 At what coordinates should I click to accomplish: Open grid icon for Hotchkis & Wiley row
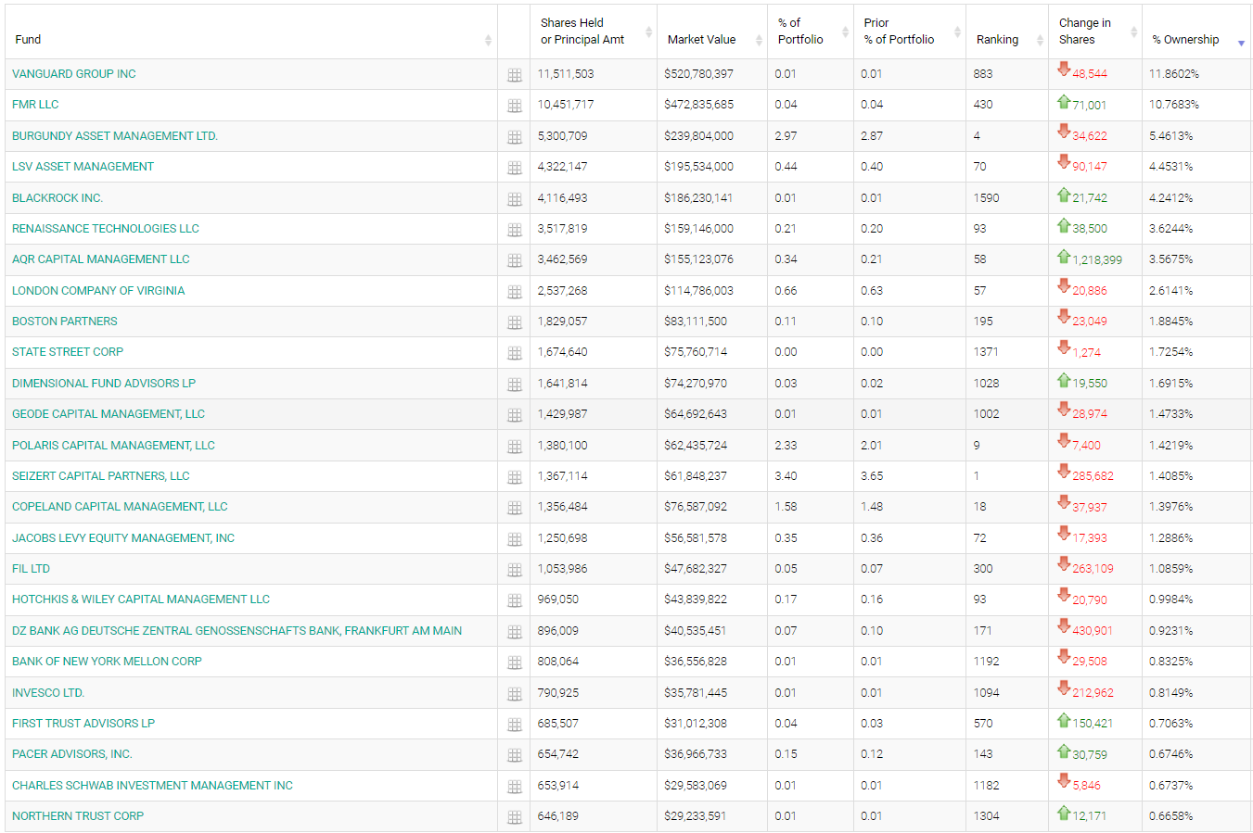coord(515,600)
